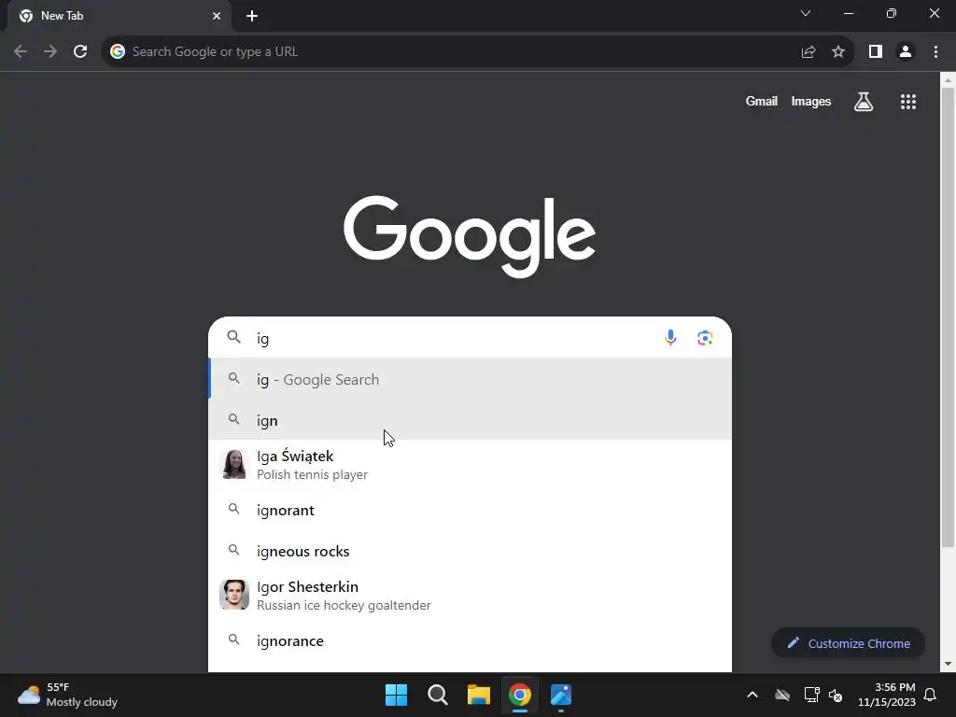Image resolution: width=956 pixels, height=717 pixels.
Task: Click the browser back arrow
Action: pos(21,52)
